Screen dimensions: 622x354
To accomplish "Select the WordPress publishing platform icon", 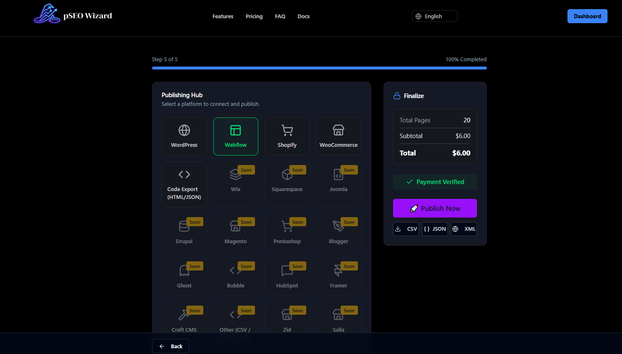I will (184, 130).
